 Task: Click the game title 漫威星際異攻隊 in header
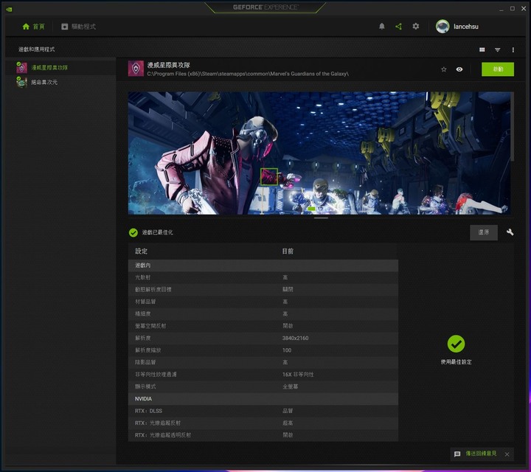coord(169,65)
